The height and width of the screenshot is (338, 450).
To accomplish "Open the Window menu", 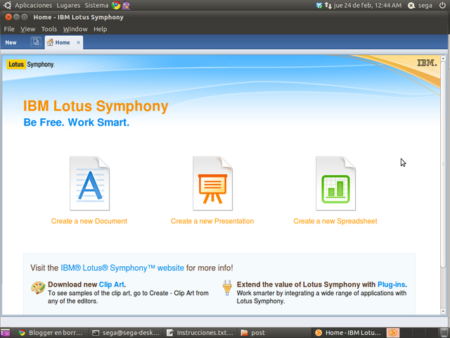I will (x=75, y=29).
